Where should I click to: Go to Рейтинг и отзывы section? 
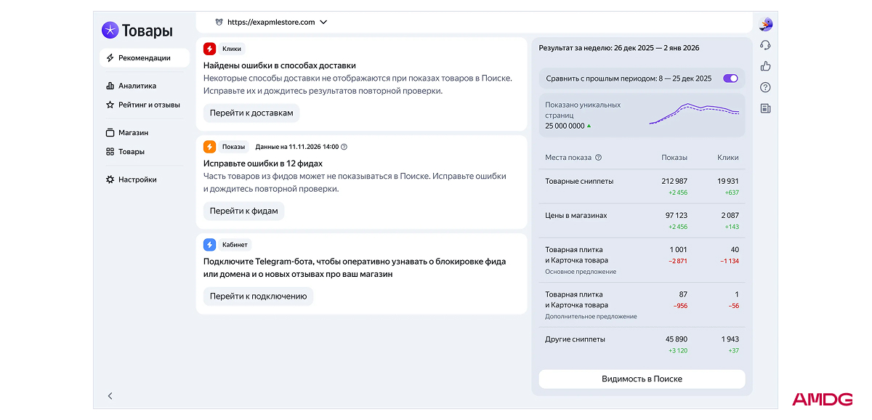tap(148, 105)
